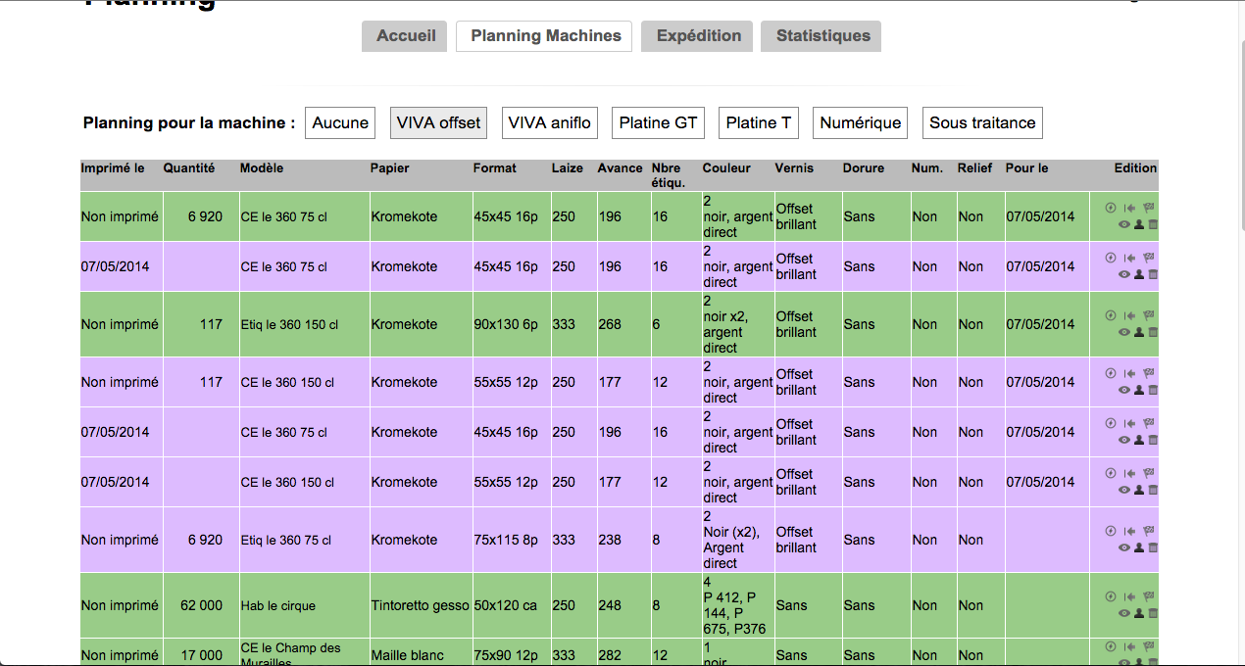This screenshot has width=1245, height=666.
Task: Click the trash icon for Hab le cirque row
Action: click(1153, 613)
